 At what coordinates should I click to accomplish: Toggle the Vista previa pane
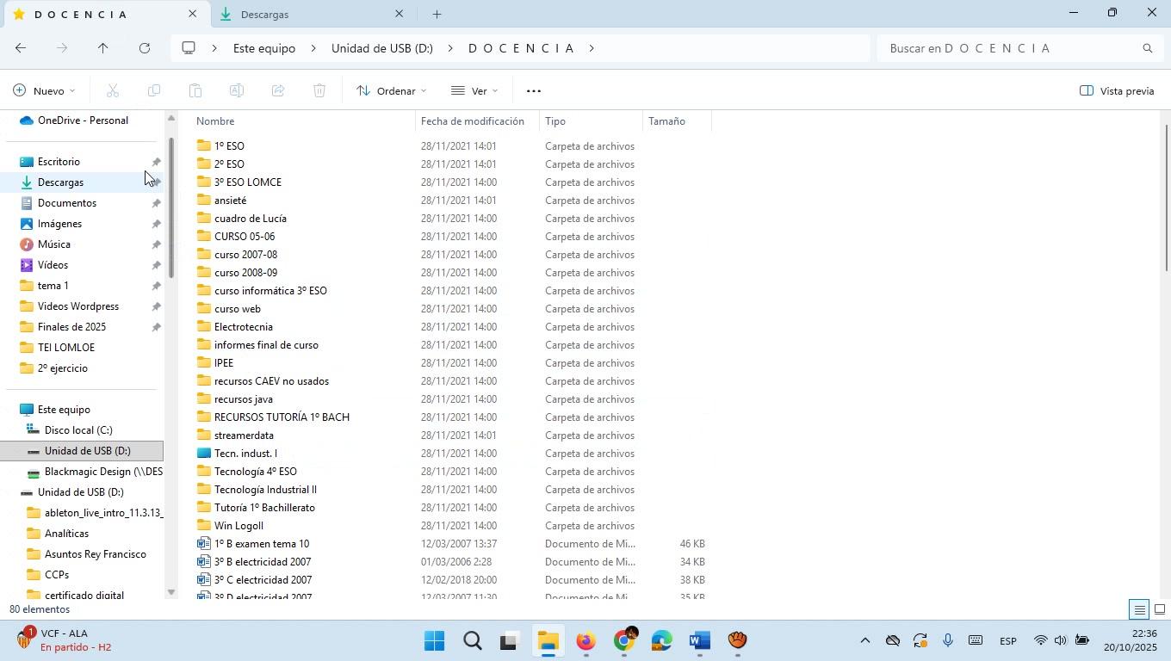pyautogui.click(x=1116, y=91)
